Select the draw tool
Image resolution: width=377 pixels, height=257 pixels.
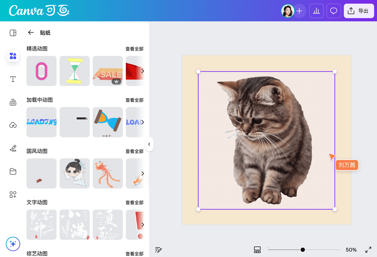click(13, 148)
